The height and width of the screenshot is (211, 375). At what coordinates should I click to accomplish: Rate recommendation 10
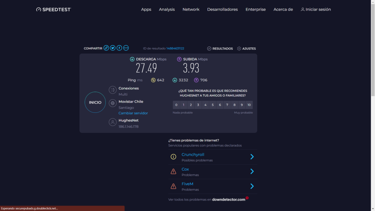coord(249,105)
